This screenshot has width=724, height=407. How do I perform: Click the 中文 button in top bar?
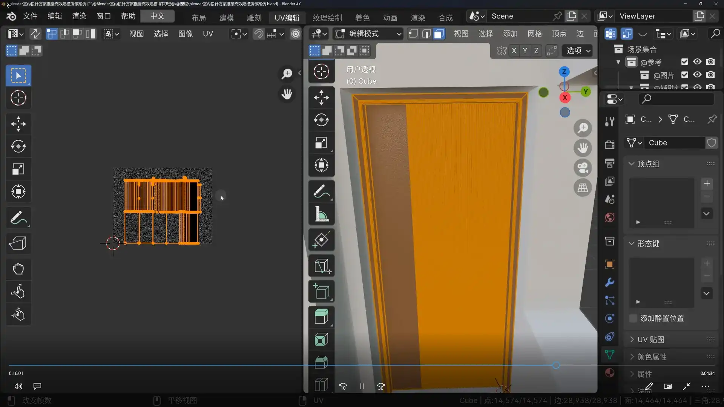(157, 16)
